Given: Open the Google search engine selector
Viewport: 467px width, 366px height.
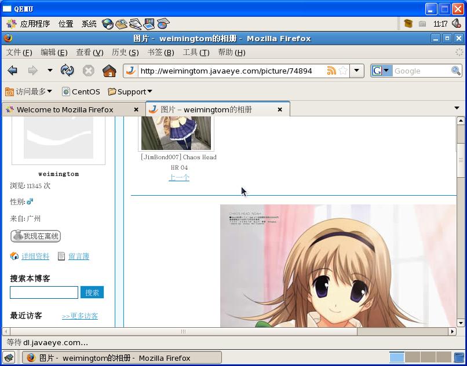Looking at the screenshot, I should 381,71.
